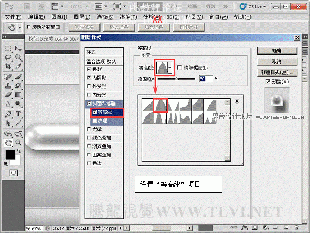The image size is (310, 233).
Task: Select the Type tool
Action: click(18, 114)
